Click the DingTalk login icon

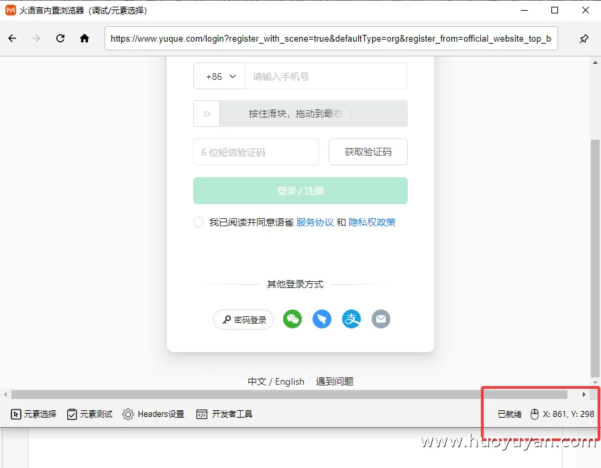click(322, 319)
